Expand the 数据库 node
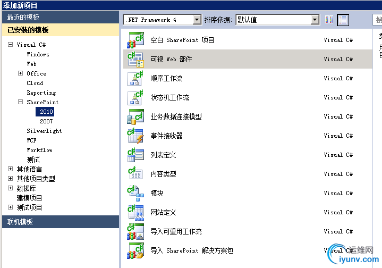This screenshot has height=268, width=382. tap(10, 188)
